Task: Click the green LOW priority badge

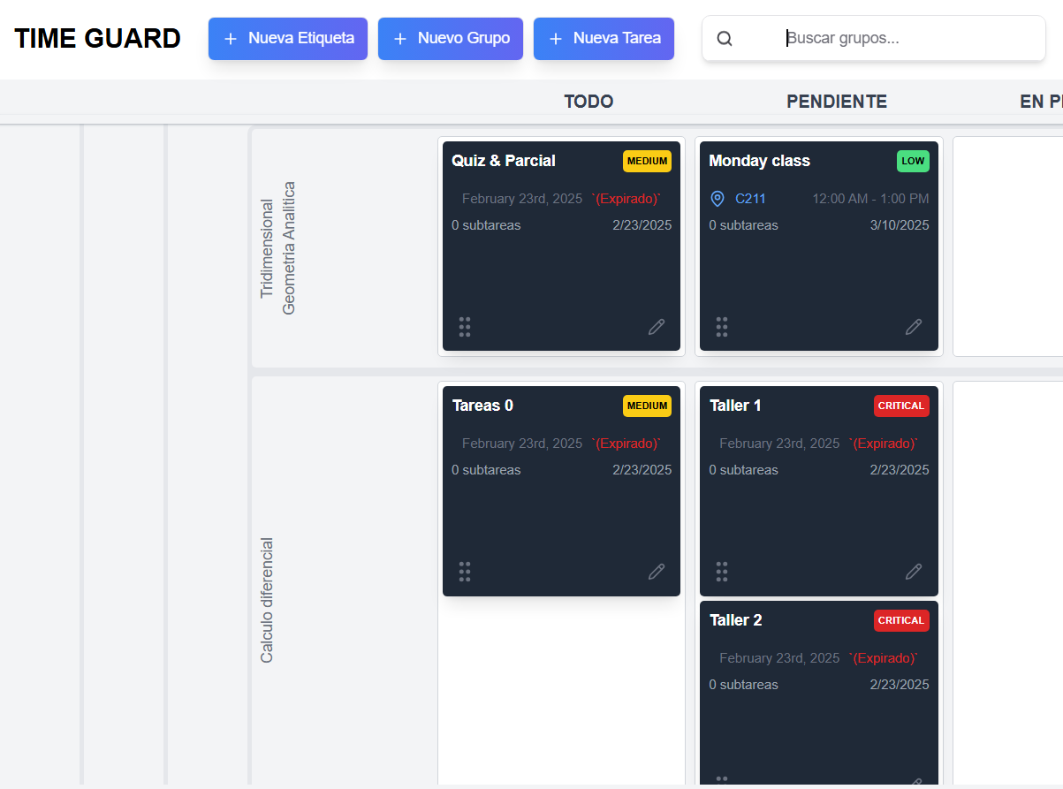Action: [x=913, y=161]
